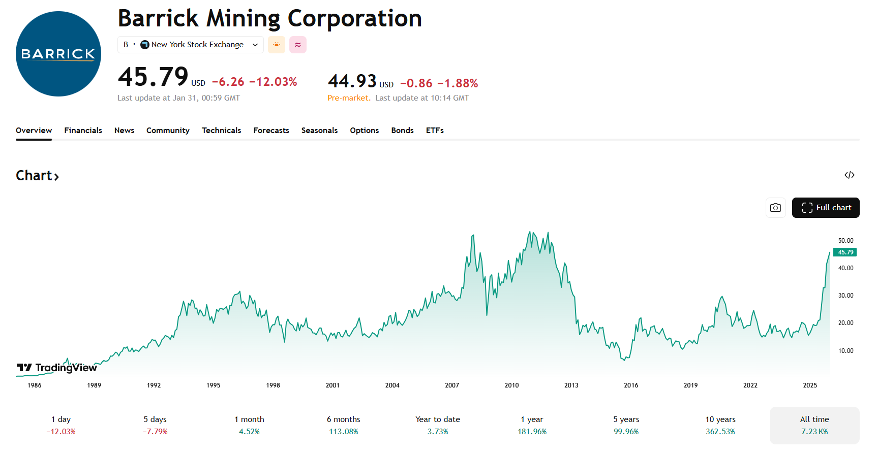Open the Chart section heading link
877x454 pixels.
click(38, 176)
